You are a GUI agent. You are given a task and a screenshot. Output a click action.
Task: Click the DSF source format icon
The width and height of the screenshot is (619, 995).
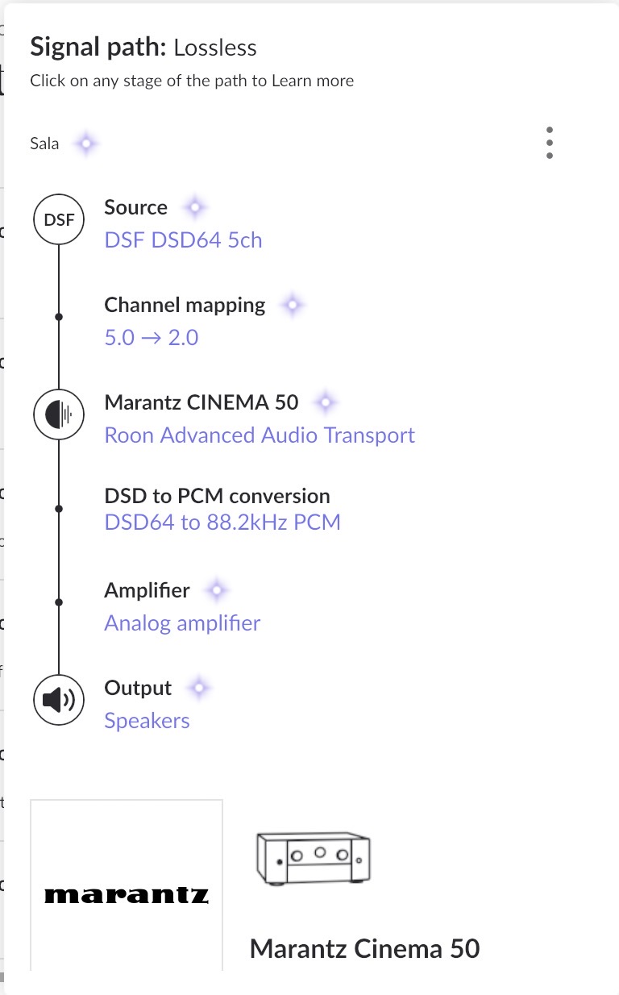pyautogui.click(x=58, y=219)
